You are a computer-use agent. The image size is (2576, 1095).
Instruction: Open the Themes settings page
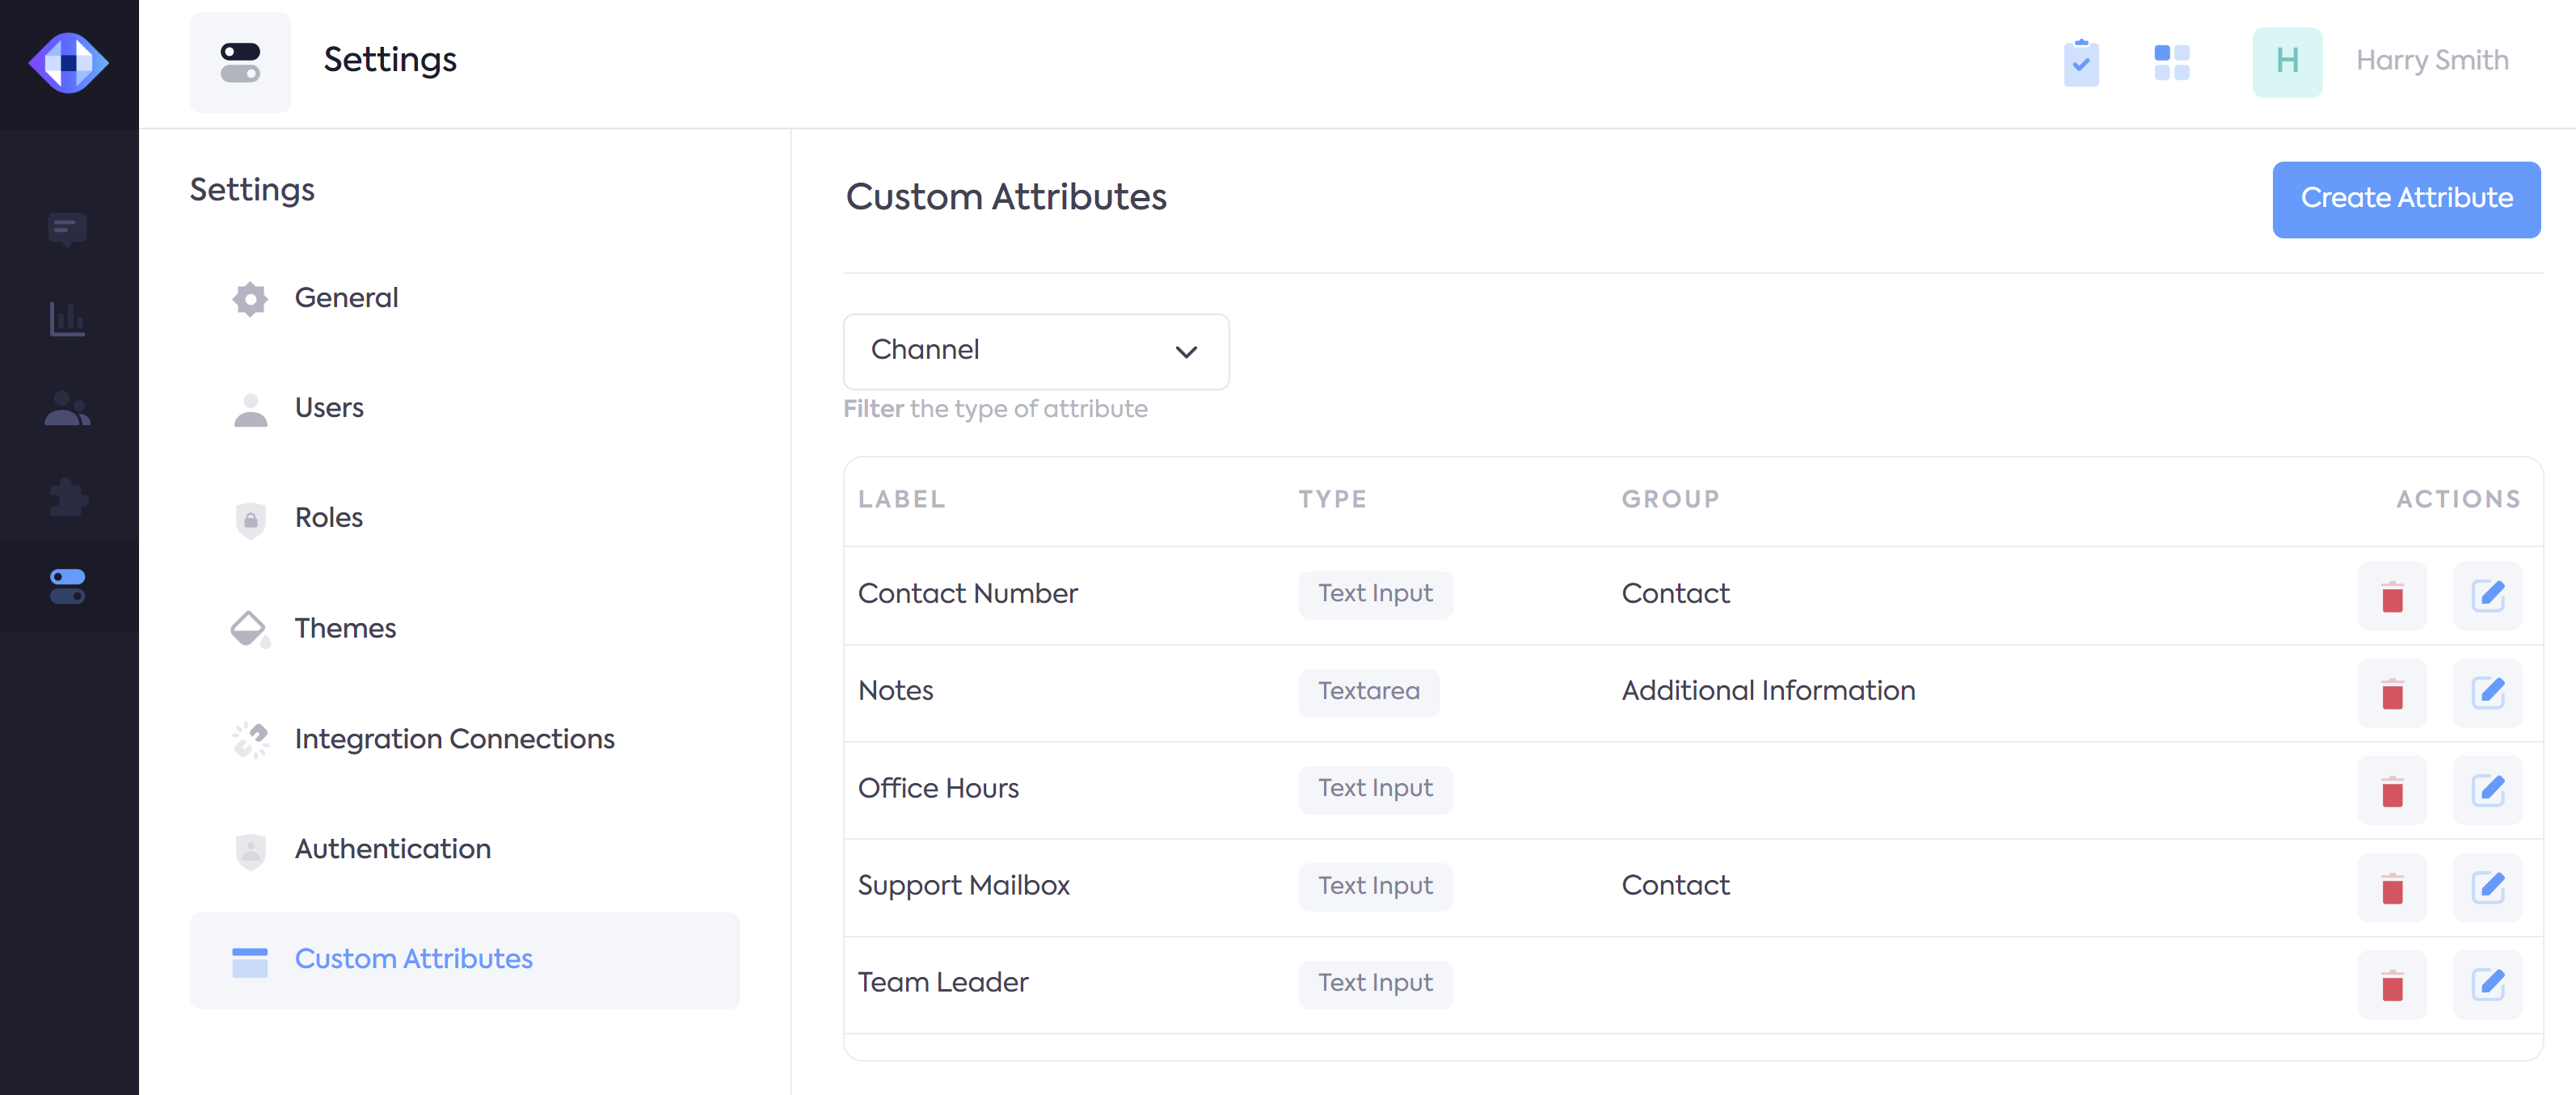point(345,628)
